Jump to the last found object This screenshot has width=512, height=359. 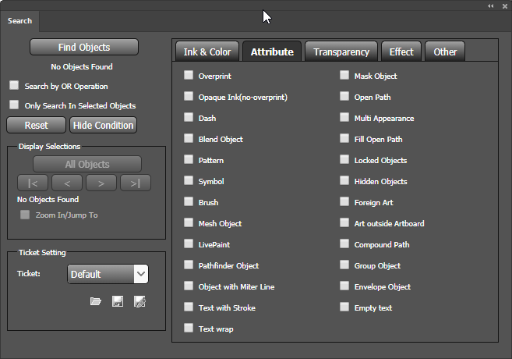coord(136,183)
